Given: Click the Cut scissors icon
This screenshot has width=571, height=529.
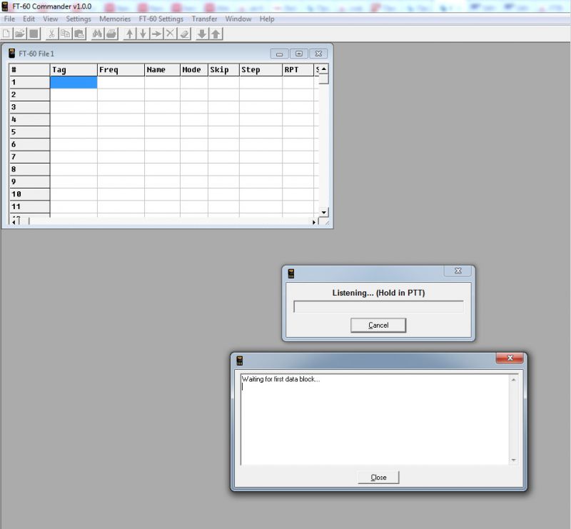Looking at the screenshot, I should (x=51, y=34).
